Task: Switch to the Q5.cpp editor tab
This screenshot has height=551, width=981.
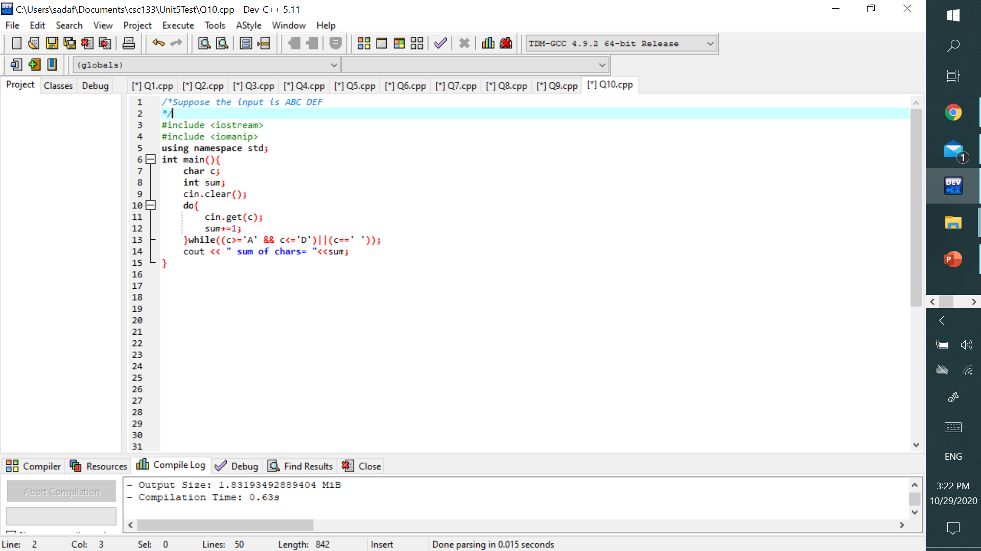Action: 355,86
